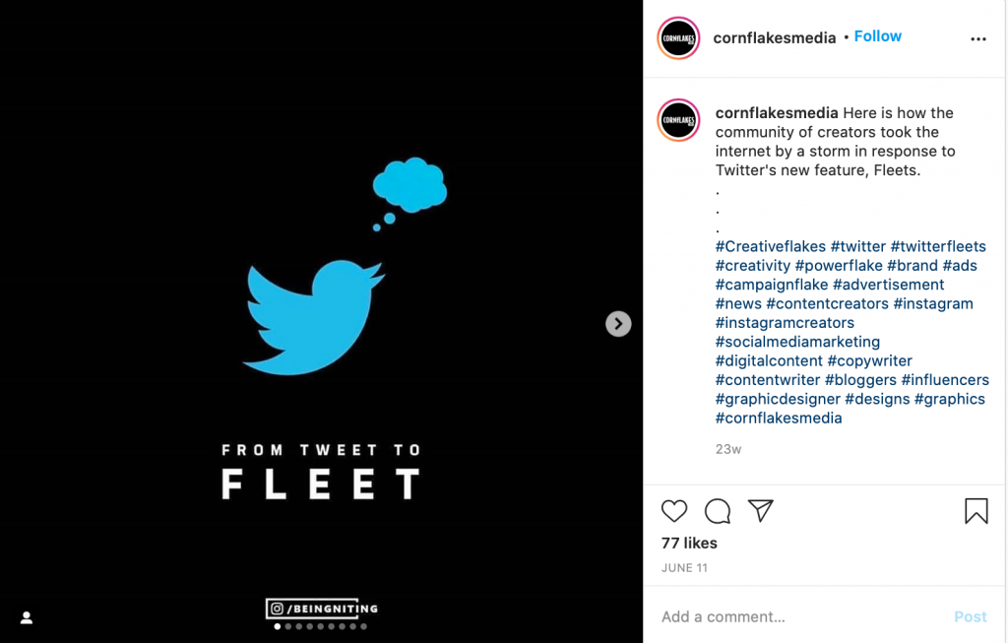The height and width of the screenshot is (643, 1008).
Task: Open cornflakesmedia avatar in post header
Action: click(678, 38)
